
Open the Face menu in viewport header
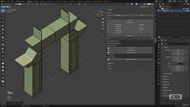50,4
